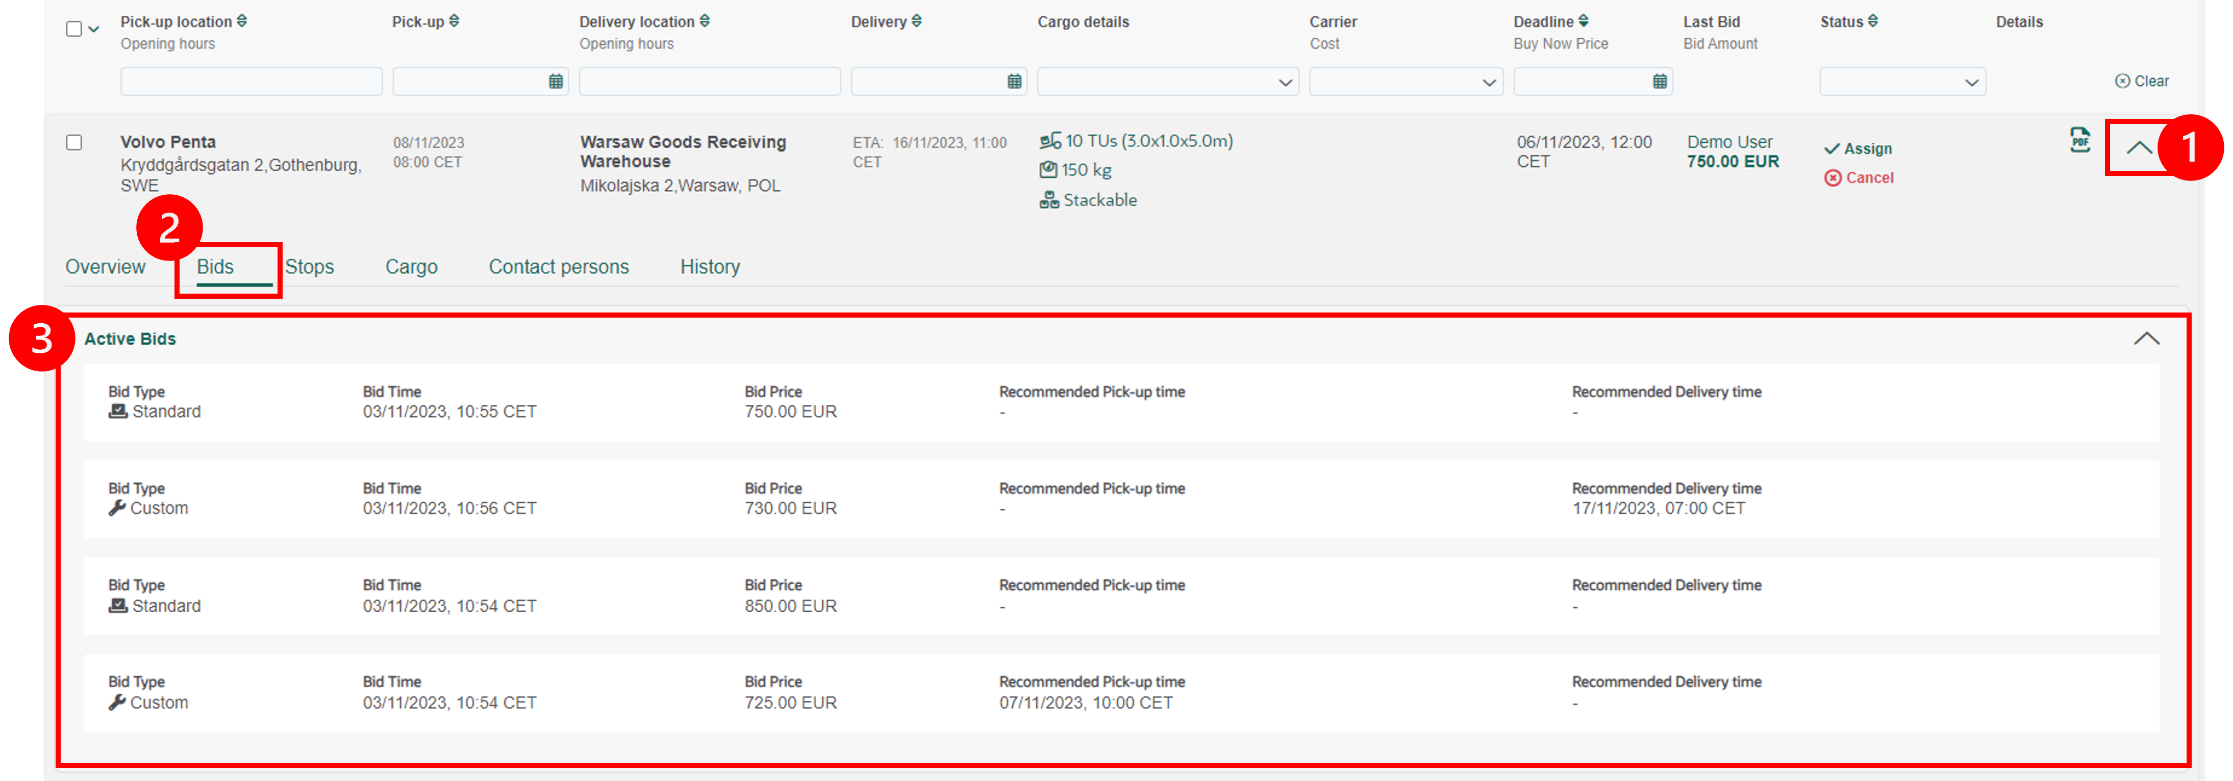Download the PDF document icon

2079,140
